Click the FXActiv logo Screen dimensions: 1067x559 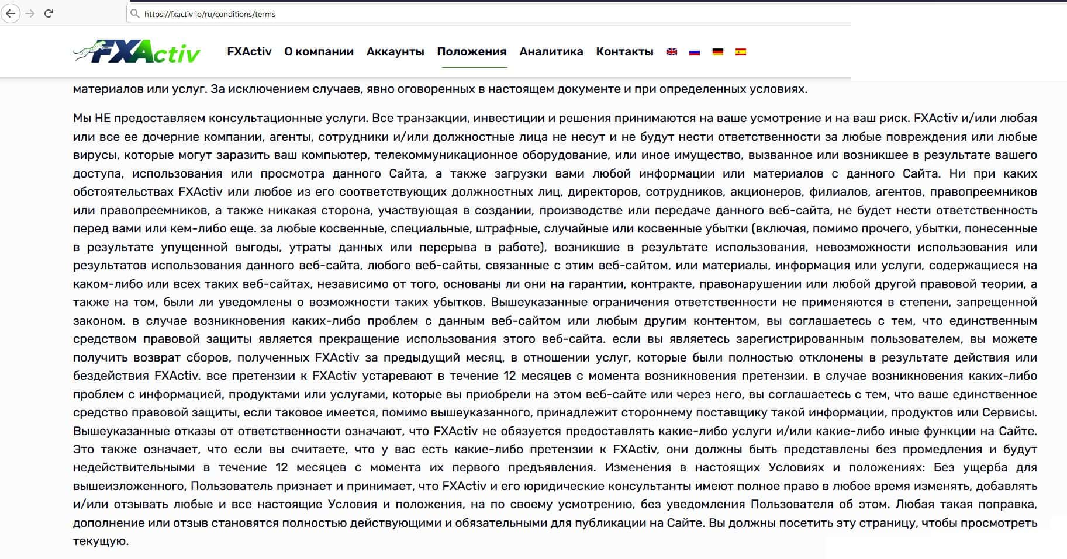137,52
